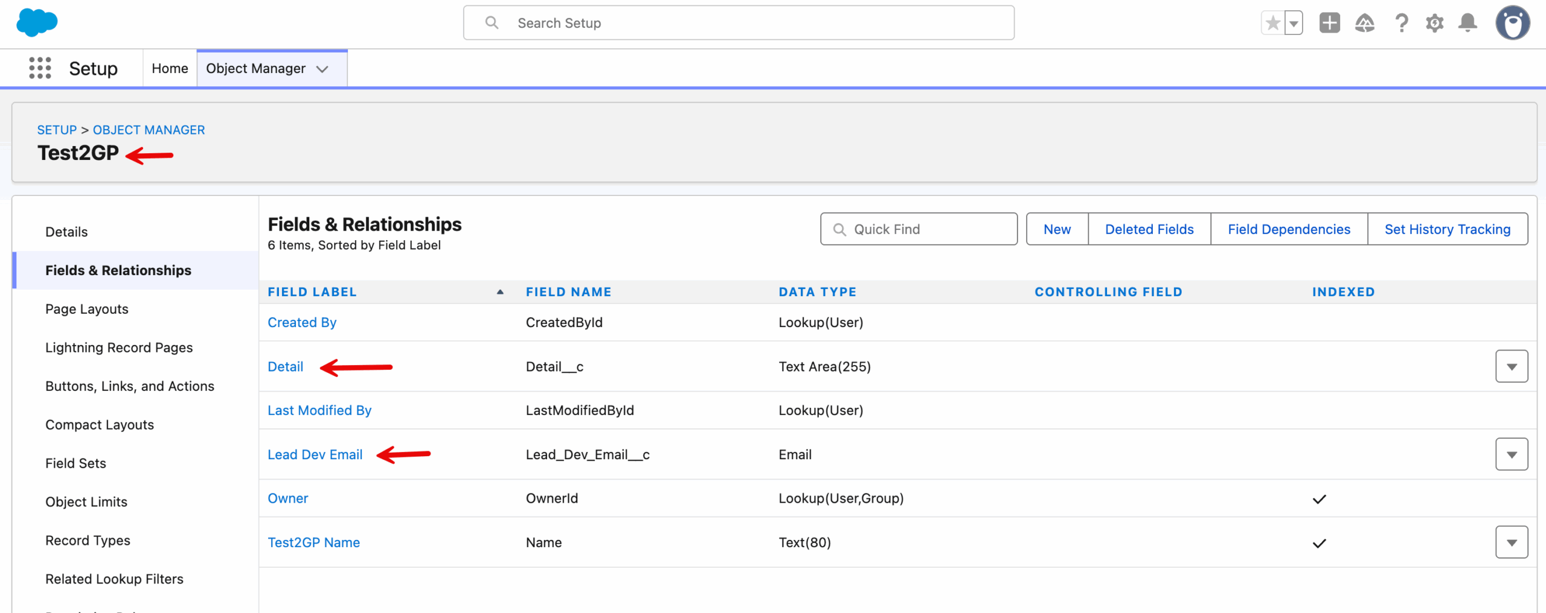Switch to the Home tab
Image resolution: width=1546 pixels, height=613 pixels.
(170, 69)
